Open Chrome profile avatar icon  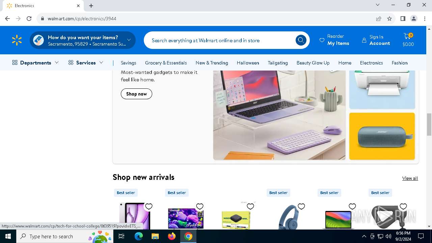click(x=414, y=19)
